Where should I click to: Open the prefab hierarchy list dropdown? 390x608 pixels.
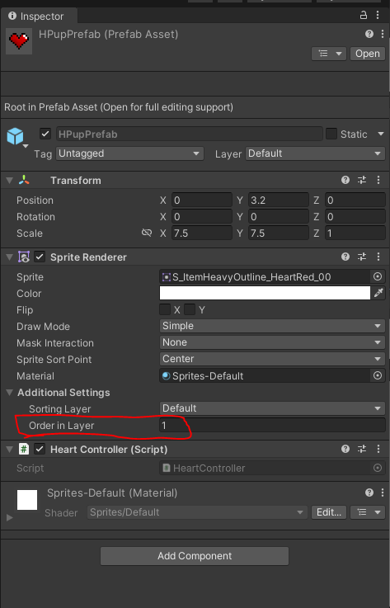(x=329, y=54)
